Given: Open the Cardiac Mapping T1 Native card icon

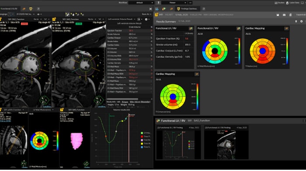Looking at the screenshot, I should (x=286, y=29).
